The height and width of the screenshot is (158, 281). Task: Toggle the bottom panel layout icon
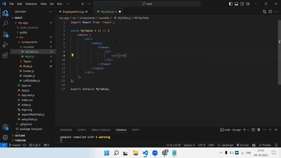coord(236,4)
